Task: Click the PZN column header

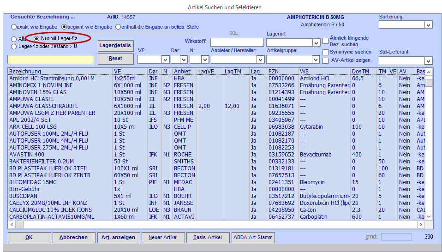Action: [x=282, y=72]
